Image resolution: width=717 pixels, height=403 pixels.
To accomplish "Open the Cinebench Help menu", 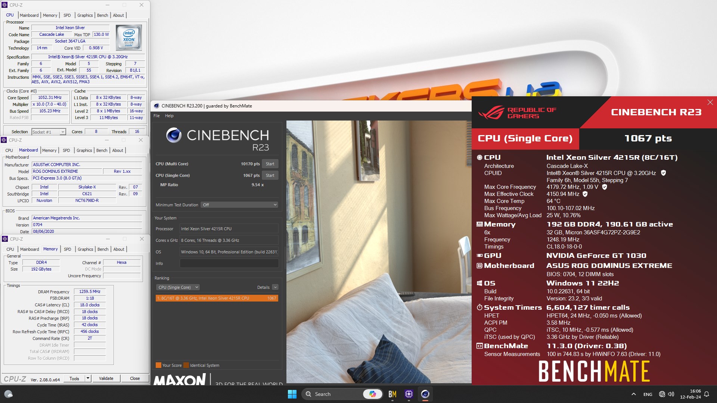I will 169,116.
